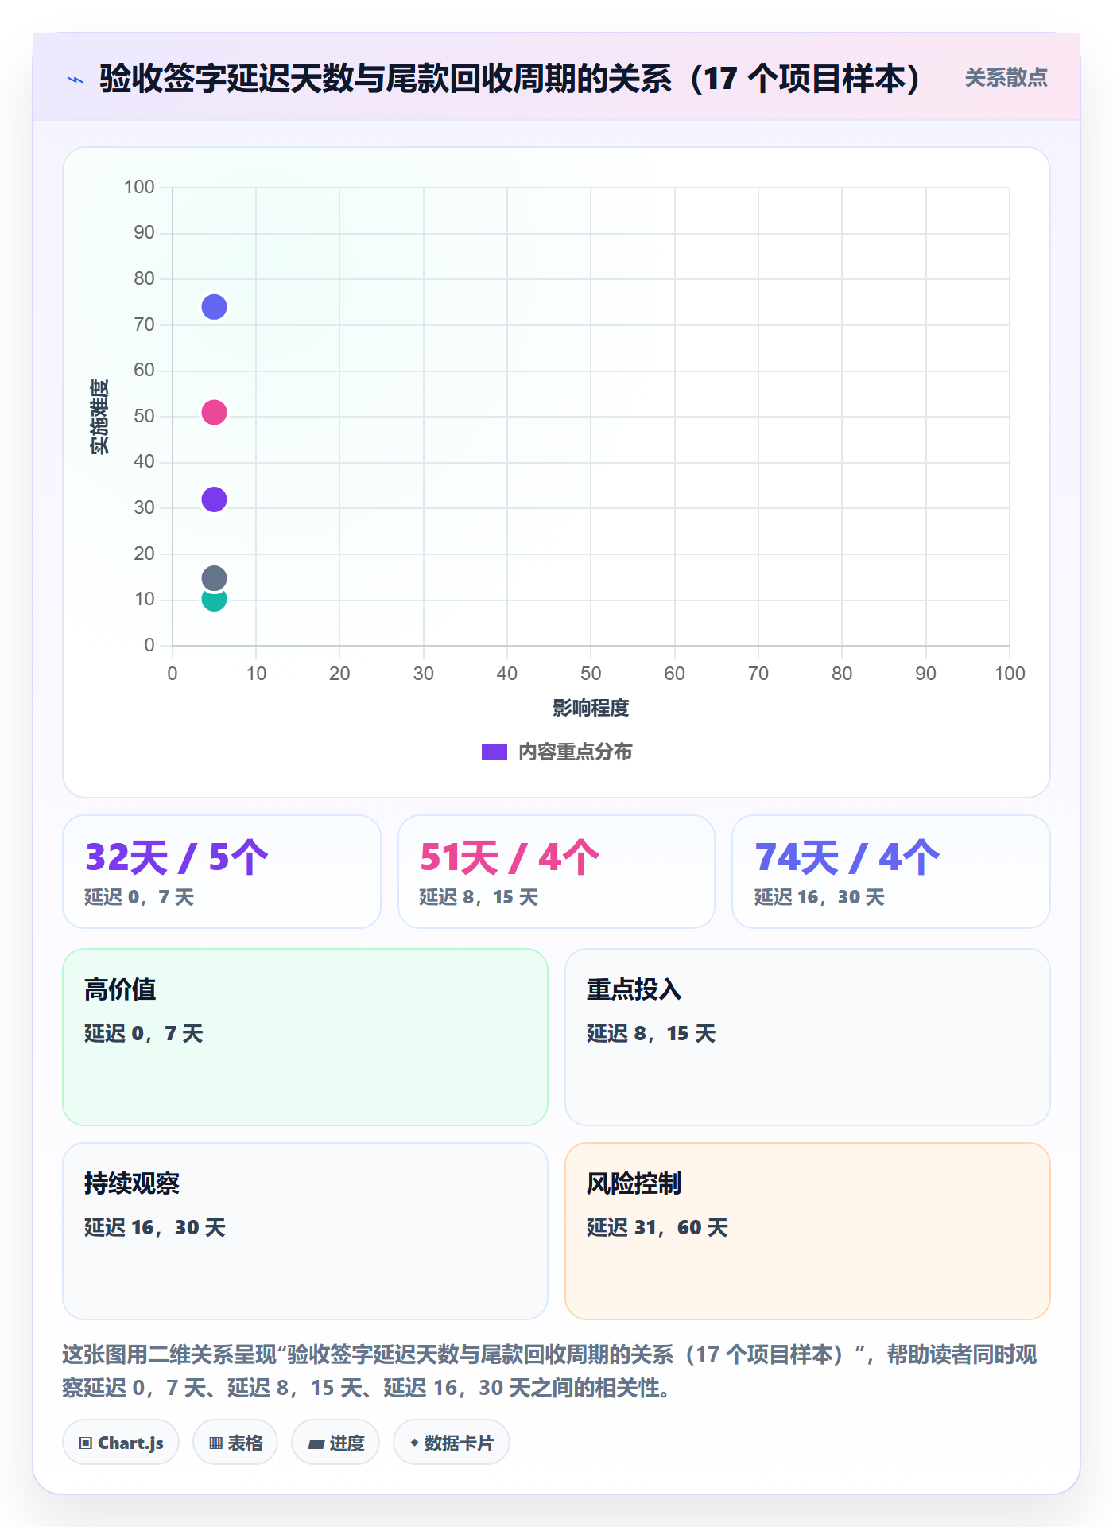Screen dimensions: 1113x1527
Task: Open the 重点投入 quadrant card
Action: pos(808,1037)
